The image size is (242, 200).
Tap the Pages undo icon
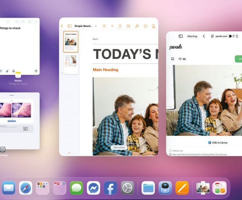[128, 26]
